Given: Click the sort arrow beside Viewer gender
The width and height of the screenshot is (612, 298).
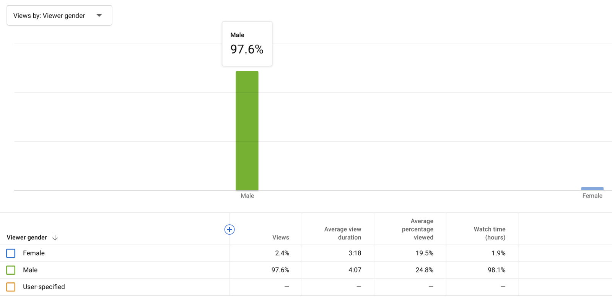Looking at the screenshot, I should pos(55,238).
